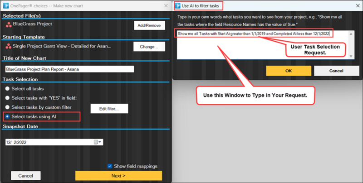Select the 'Select all tasks' radio option
363x183 pixels.
pos(7,88)
